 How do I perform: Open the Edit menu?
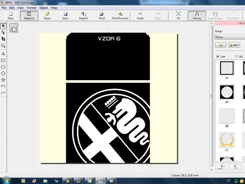(x=12, y=8)
